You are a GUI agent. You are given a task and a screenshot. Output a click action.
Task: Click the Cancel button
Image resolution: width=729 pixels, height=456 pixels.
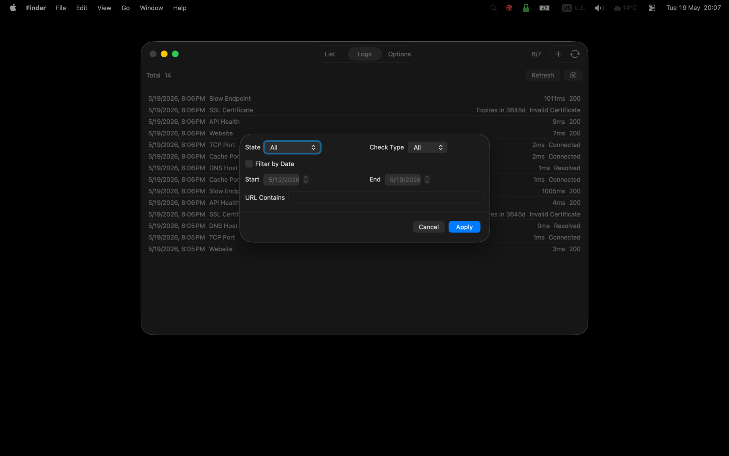tap(428, 227)
